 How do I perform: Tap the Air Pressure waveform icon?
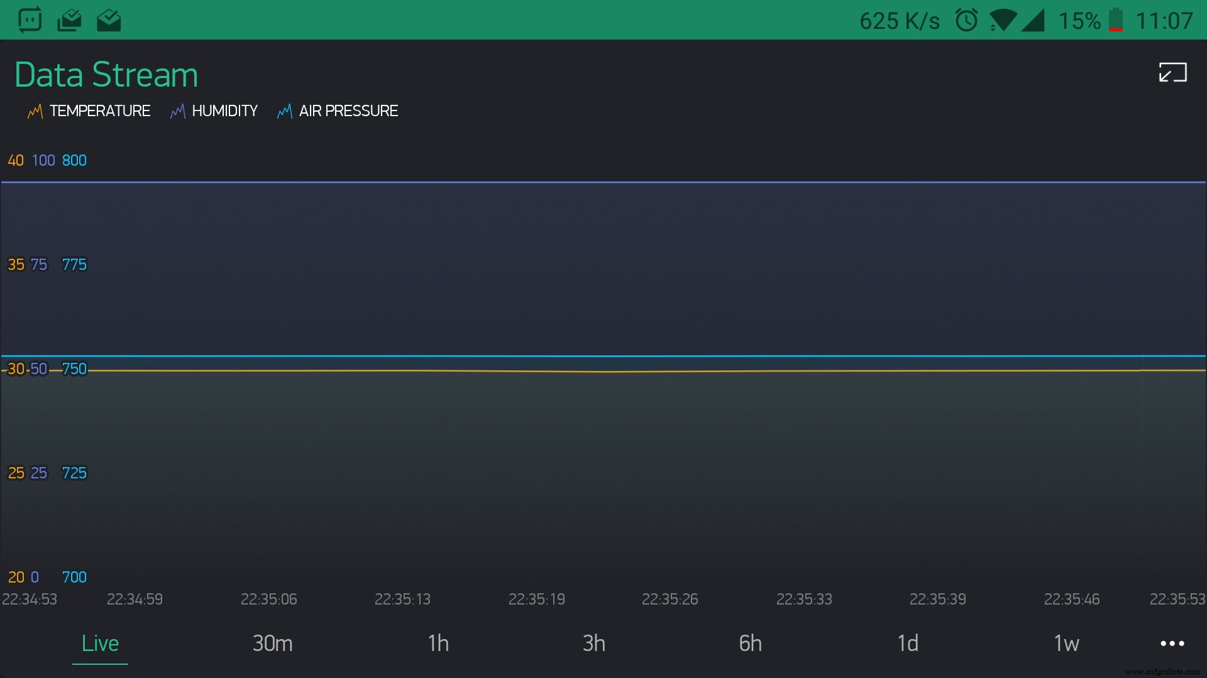pos(284,111)
